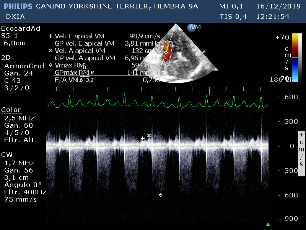Click the GP vel. E apical VM label
This screenshot has width=306, height=230.
coord(85,43)
